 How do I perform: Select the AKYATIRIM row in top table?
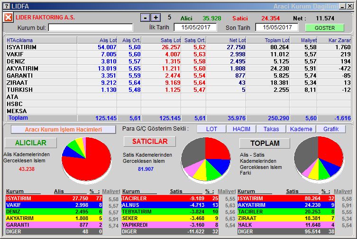(x=178, y=68)
